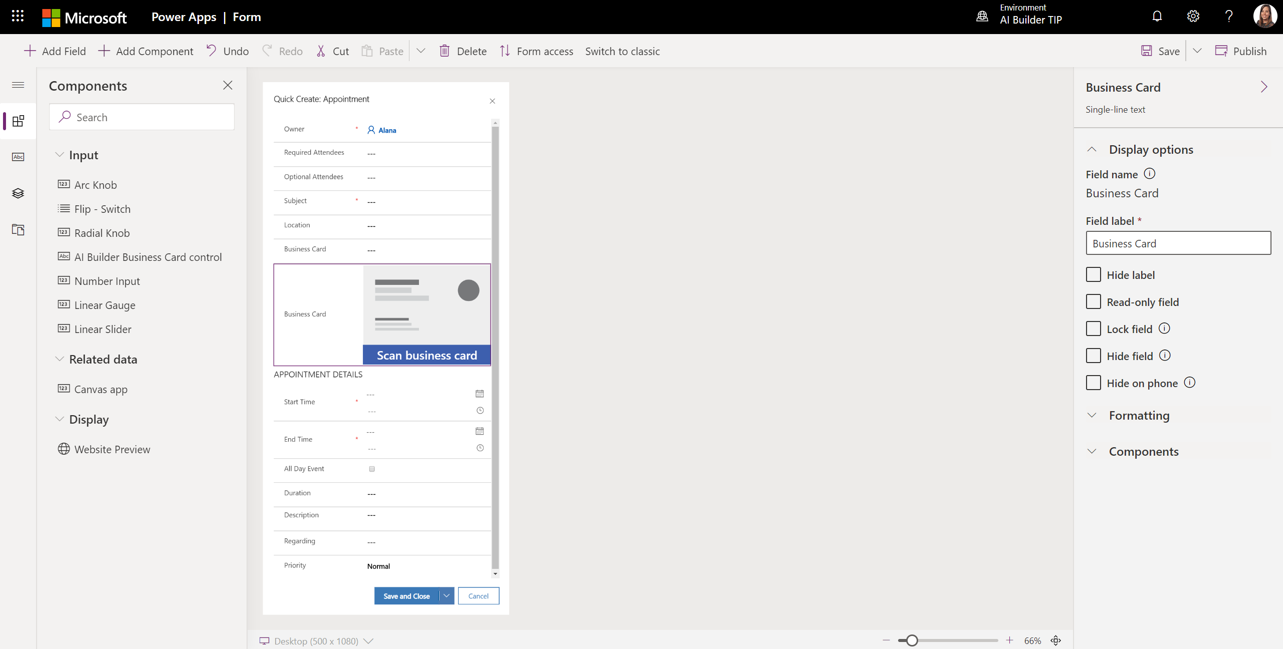This screenshot has height=649, width=1283.
Task: Click the fit-to-width icon beside 66%
Action: tap(1056, 640)
